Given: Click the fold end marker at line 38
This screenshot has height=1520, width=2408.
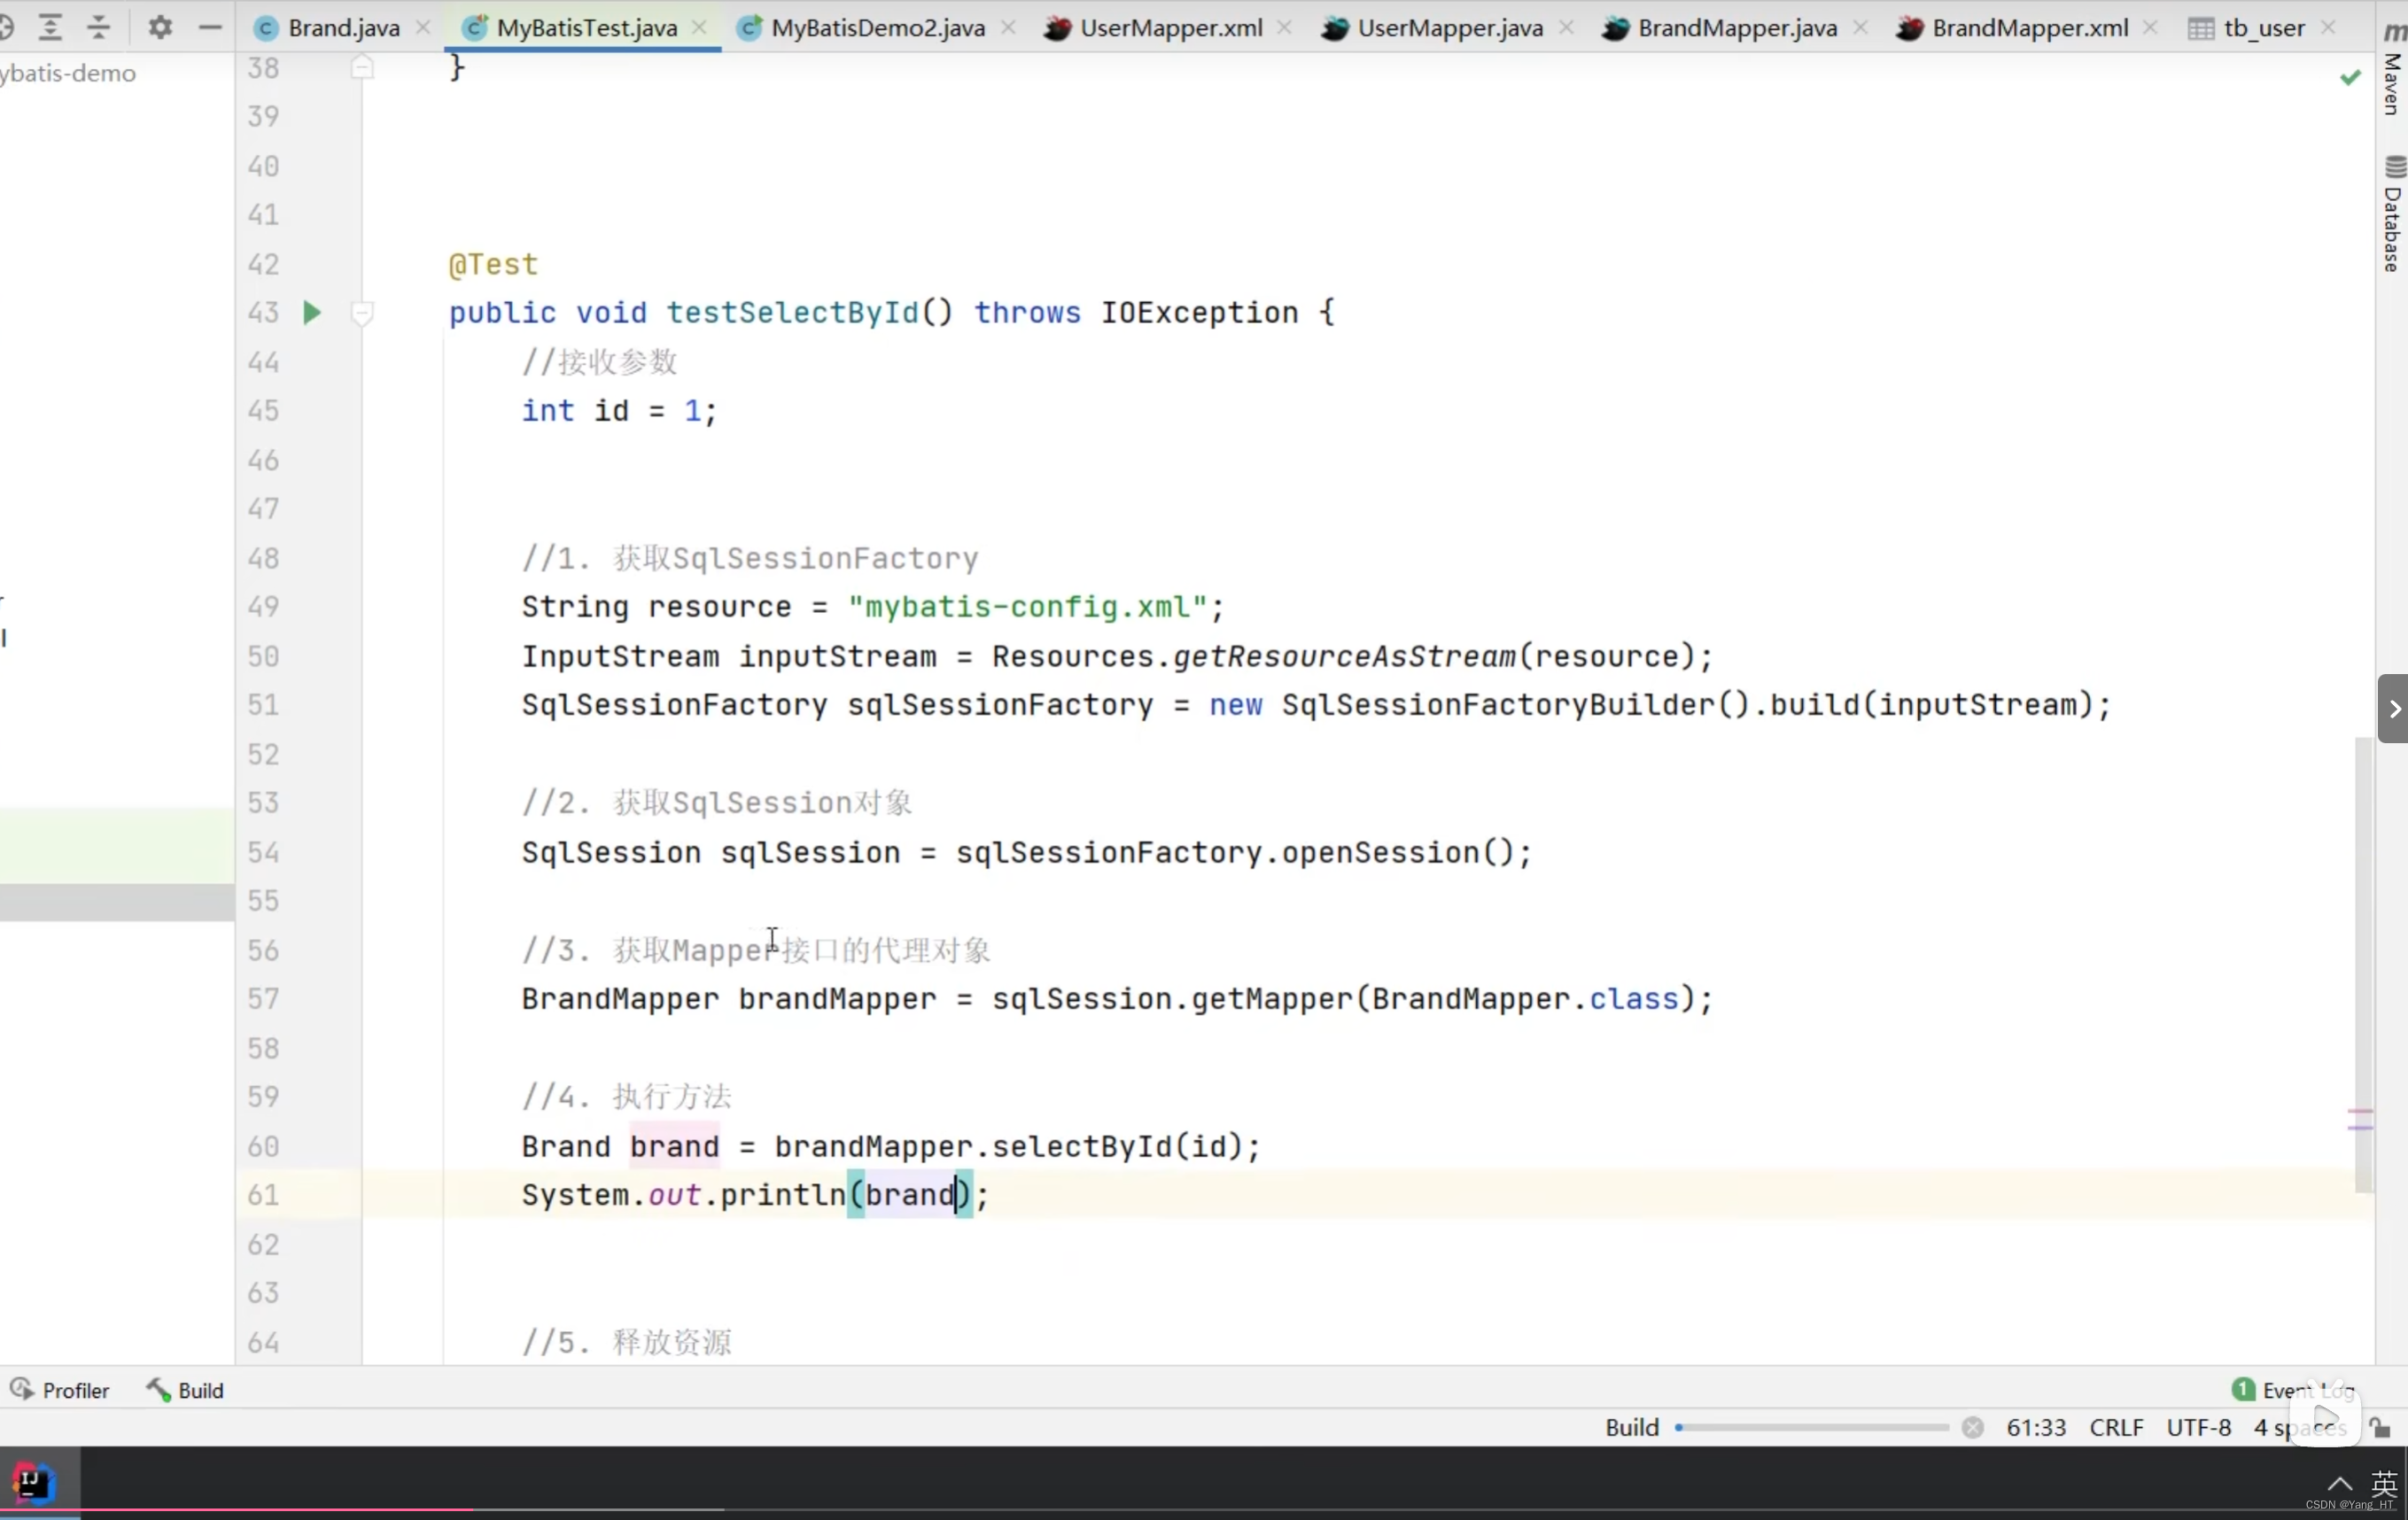Looking at the screenshot, I should pyautogui.click(x=362, y=67).
